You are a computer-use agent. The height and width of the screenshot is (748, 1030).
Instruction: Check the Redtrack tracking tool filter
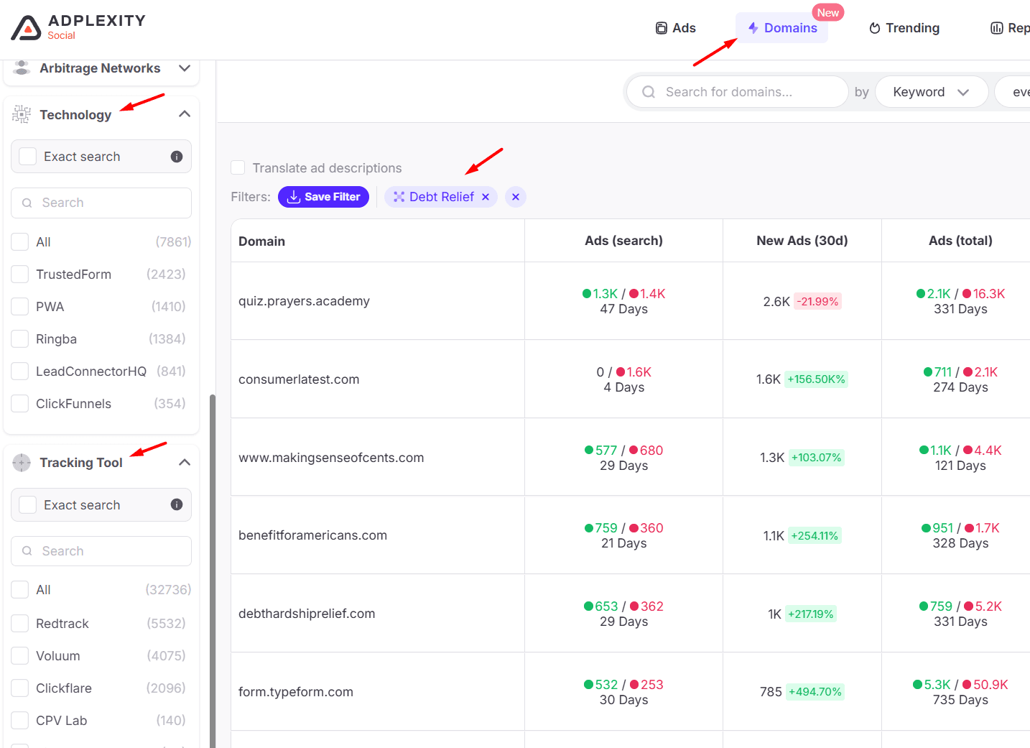pyautogui.click(x=20, y=624)
